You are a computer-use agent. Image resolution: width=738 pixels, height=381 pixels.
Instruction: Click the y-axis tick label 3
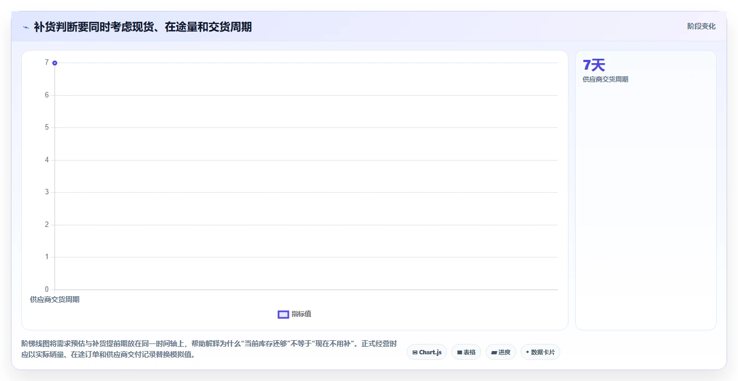(x=47, y=192)
